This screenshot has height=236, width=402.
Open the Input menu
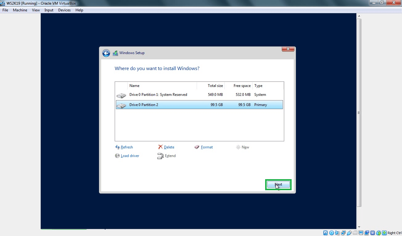pos(49,10)
